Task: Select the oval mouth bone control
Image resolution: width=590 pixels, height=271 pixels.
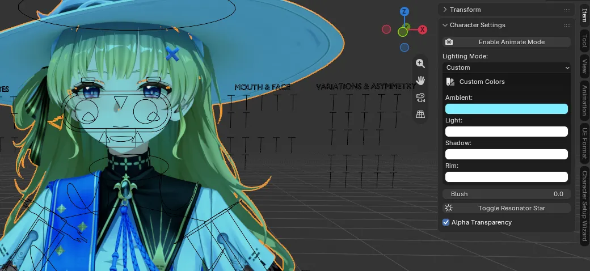Action: (x=120, y=139)
